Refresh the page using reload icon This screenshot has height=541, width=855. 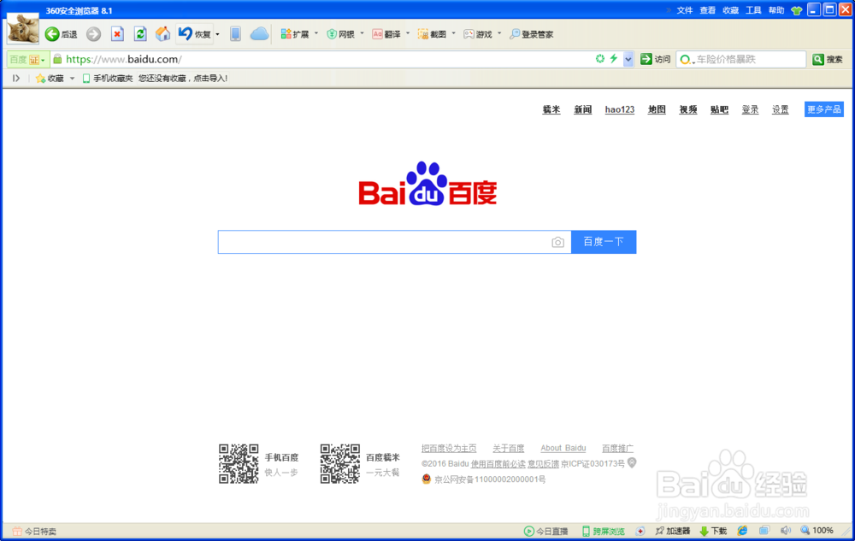tap(140, 34)
